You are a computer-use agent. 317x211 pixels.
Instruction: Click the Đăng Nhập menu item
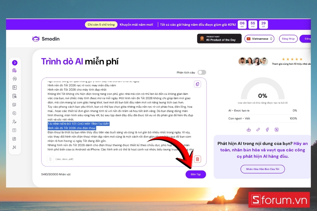[x=288, y=39]
